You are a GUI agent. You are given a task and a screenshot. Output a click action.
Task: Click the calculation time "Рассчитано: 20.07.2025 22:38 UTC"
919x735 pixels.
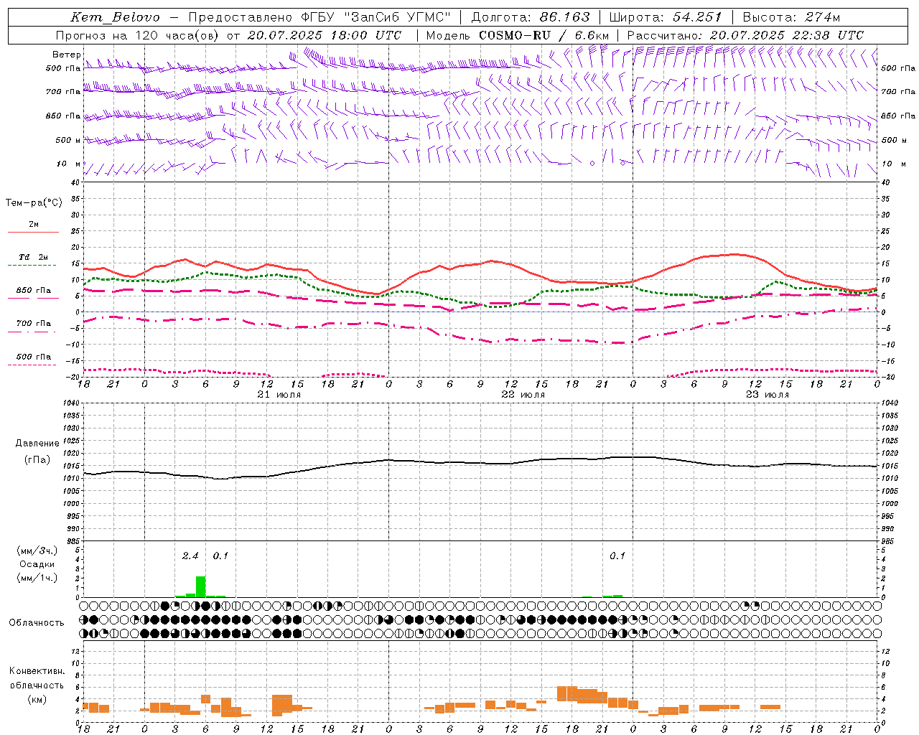[x=745, y=35]
